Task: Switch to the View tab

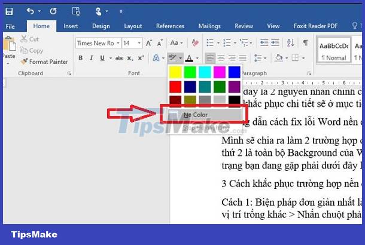Action: click(x=273, y=26)
